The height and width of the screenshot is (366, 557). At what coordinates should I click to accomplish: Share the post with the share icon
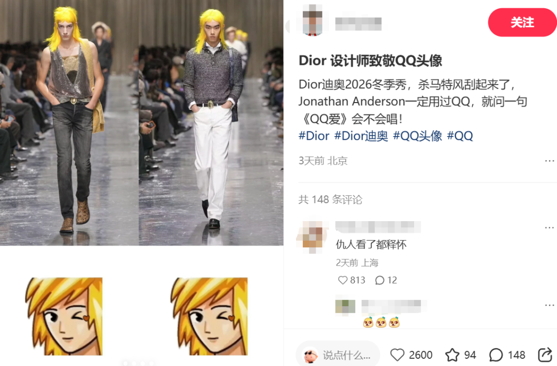click(x=545, y=355)
